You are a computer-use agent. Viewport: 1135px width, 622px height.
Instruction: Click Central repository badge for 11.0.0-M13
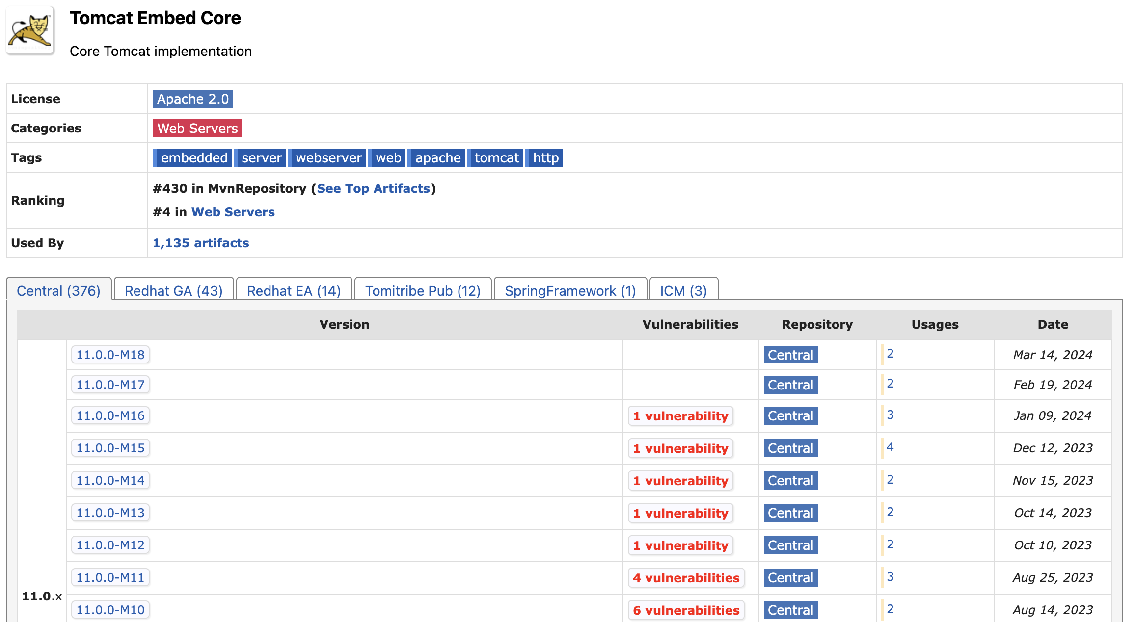(x=790, y=513)
